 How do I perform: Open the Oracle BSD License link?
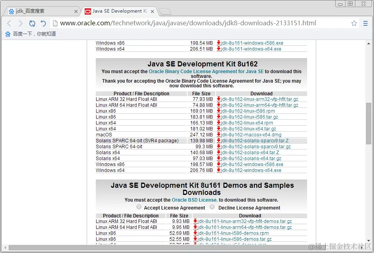click(195, 200)
